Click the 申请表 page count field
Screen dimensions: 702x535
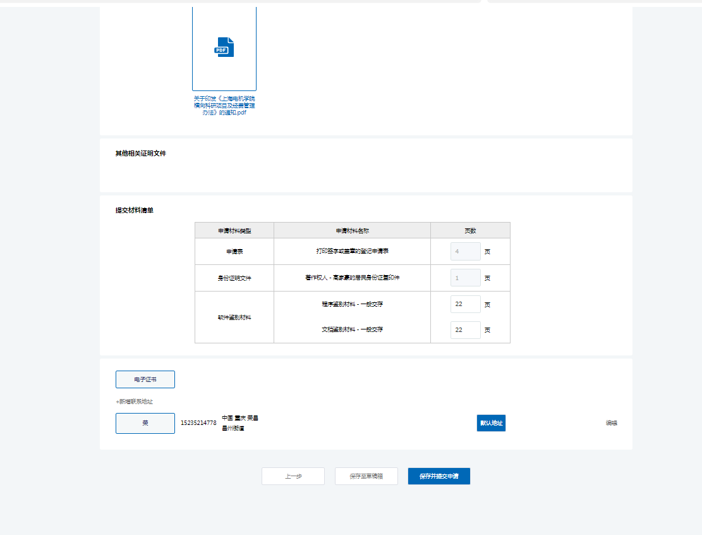click(x=465, y=251)
